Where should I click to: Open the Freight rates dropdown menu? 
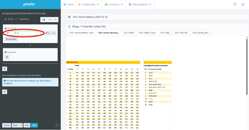[89, 4]
